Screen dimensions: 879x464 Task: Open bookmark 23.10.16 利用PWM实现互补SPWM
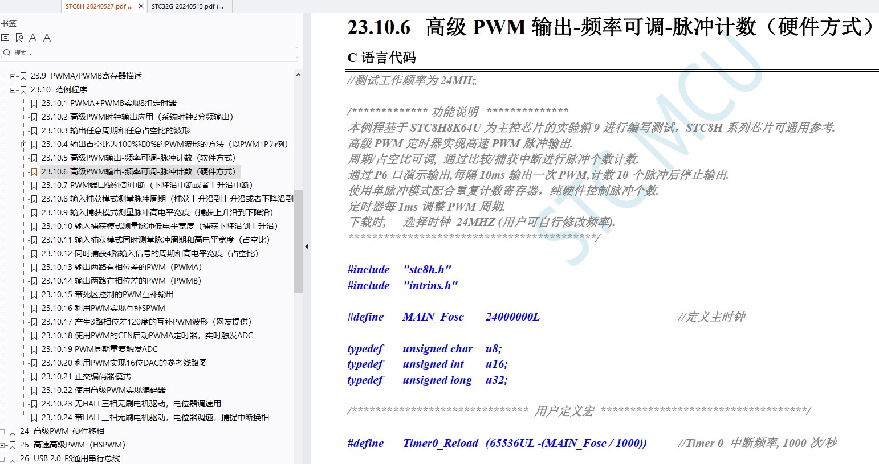tap(103, 308)
